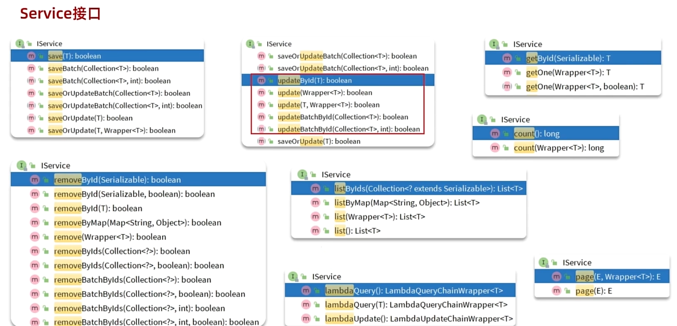Screen dimensions: 677x326
Task: Click method icon of page(E, Wrapper<T>): E
Action: tap(556, 277)
